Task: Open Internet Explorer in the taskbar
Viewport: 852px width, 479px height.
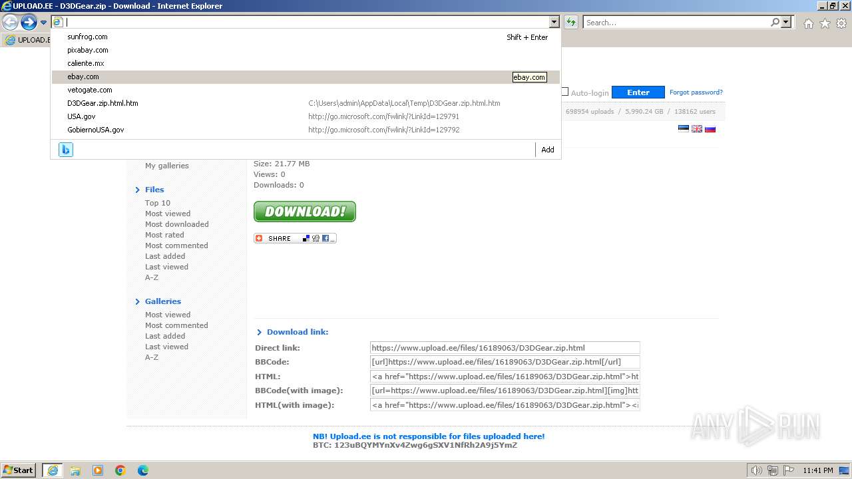Action: pos(53,470)
